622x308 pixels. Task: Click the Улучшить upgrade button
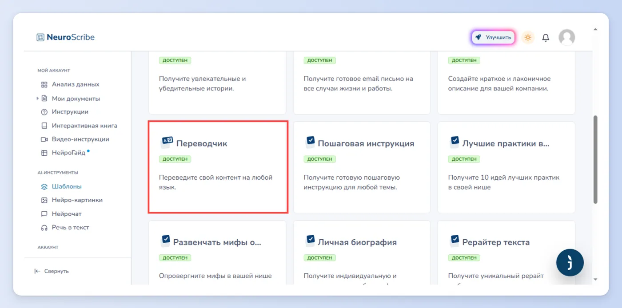(493, 37)
